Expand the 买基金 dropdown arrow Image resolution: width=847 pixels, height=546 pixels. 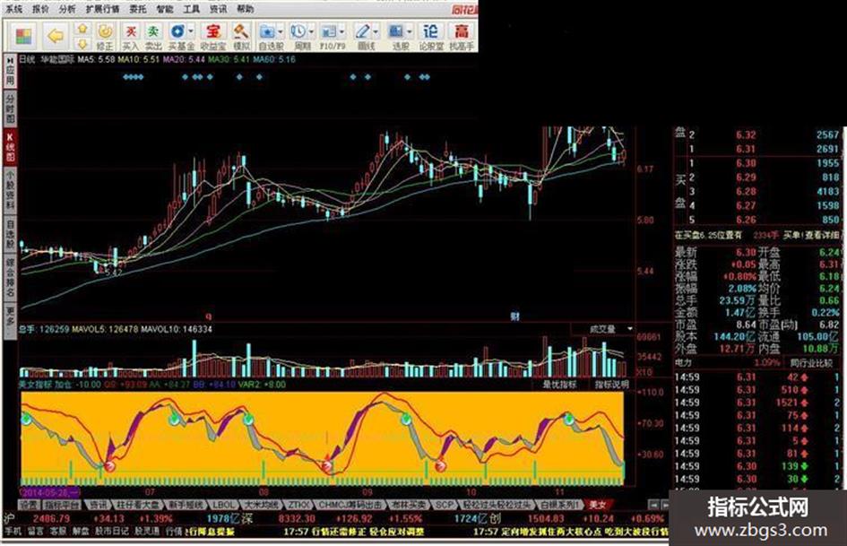coord(191,32)
